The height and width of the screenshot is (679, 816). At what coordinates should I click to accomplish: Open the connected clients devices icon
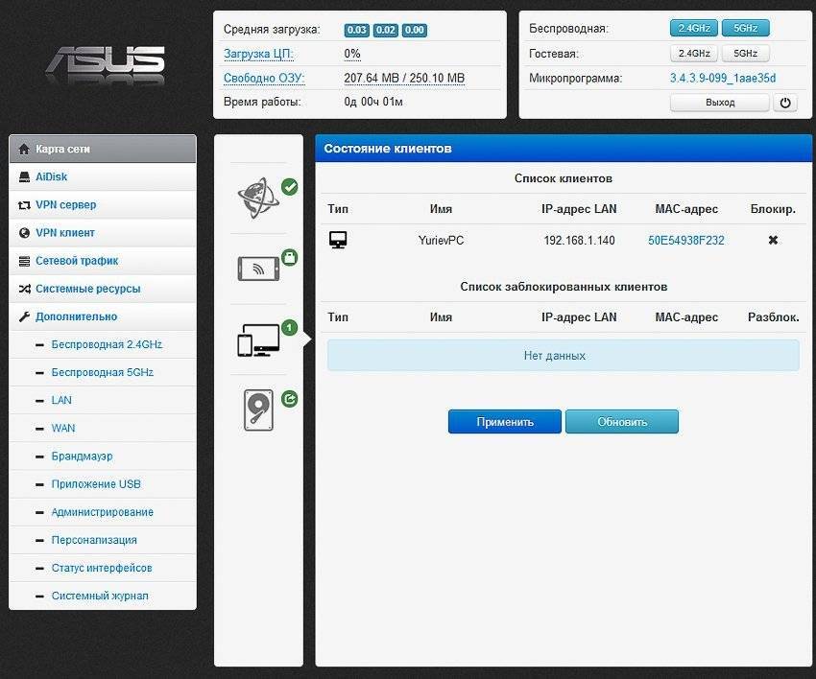pos(258,340)
